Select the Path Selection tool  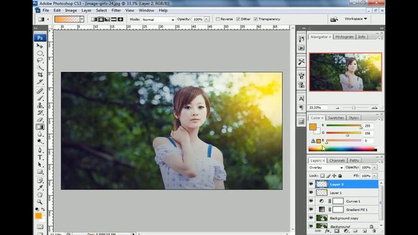pyautogui.click(x=40, y=164)
